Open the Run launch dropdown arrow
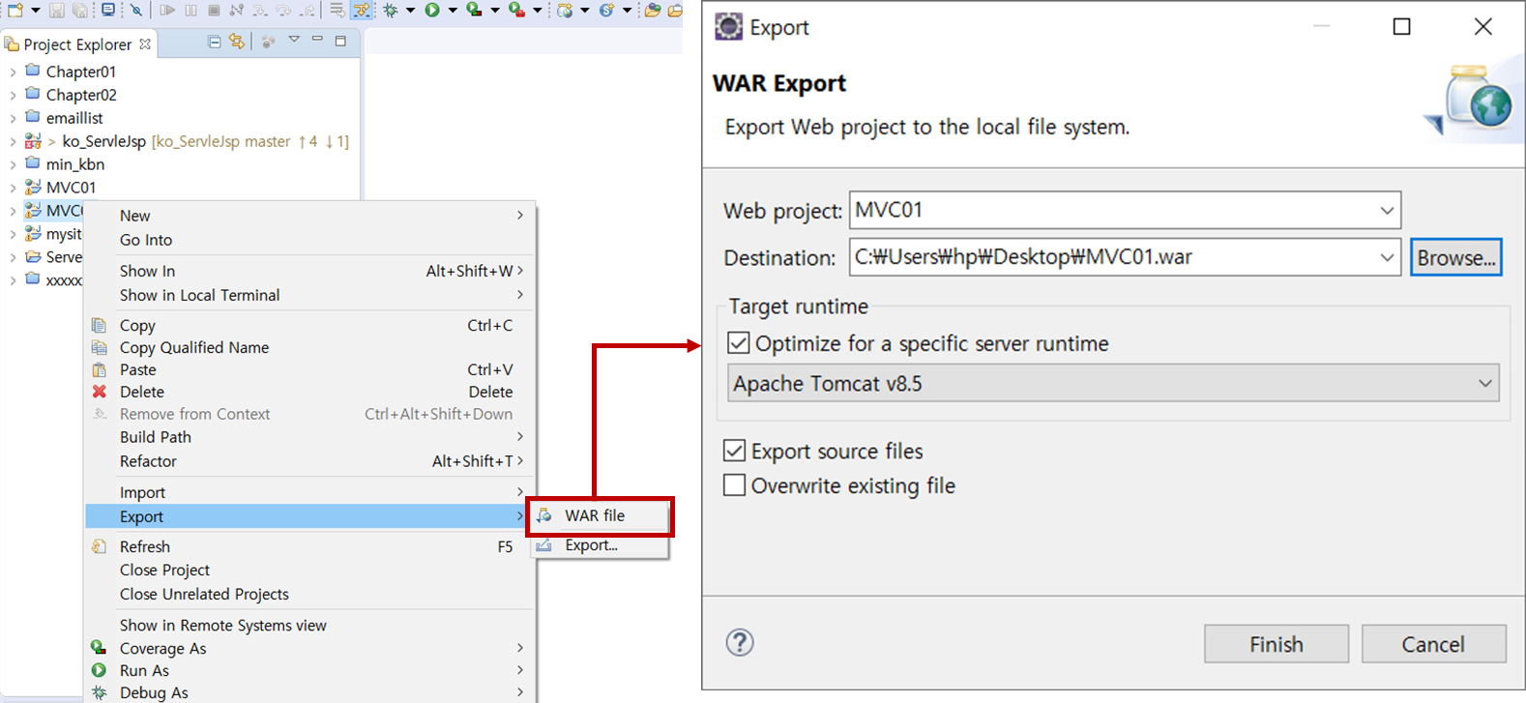This screenshot has width=1526, height=703. [x=453, y=10]
